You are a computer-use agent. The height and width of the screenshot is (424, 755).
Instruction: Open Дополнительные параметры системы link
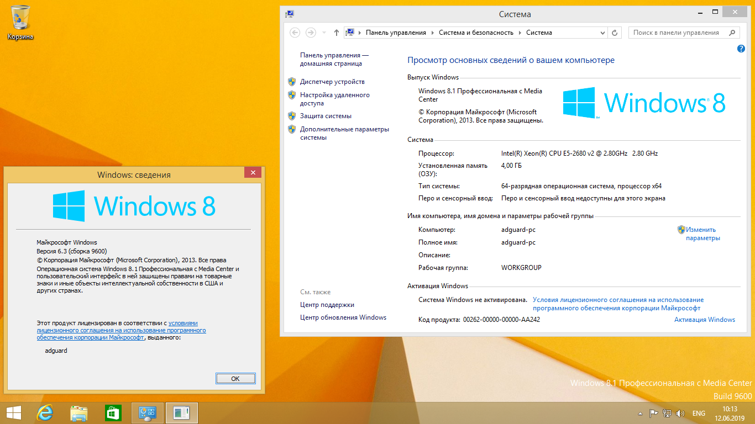pos(344,133)
